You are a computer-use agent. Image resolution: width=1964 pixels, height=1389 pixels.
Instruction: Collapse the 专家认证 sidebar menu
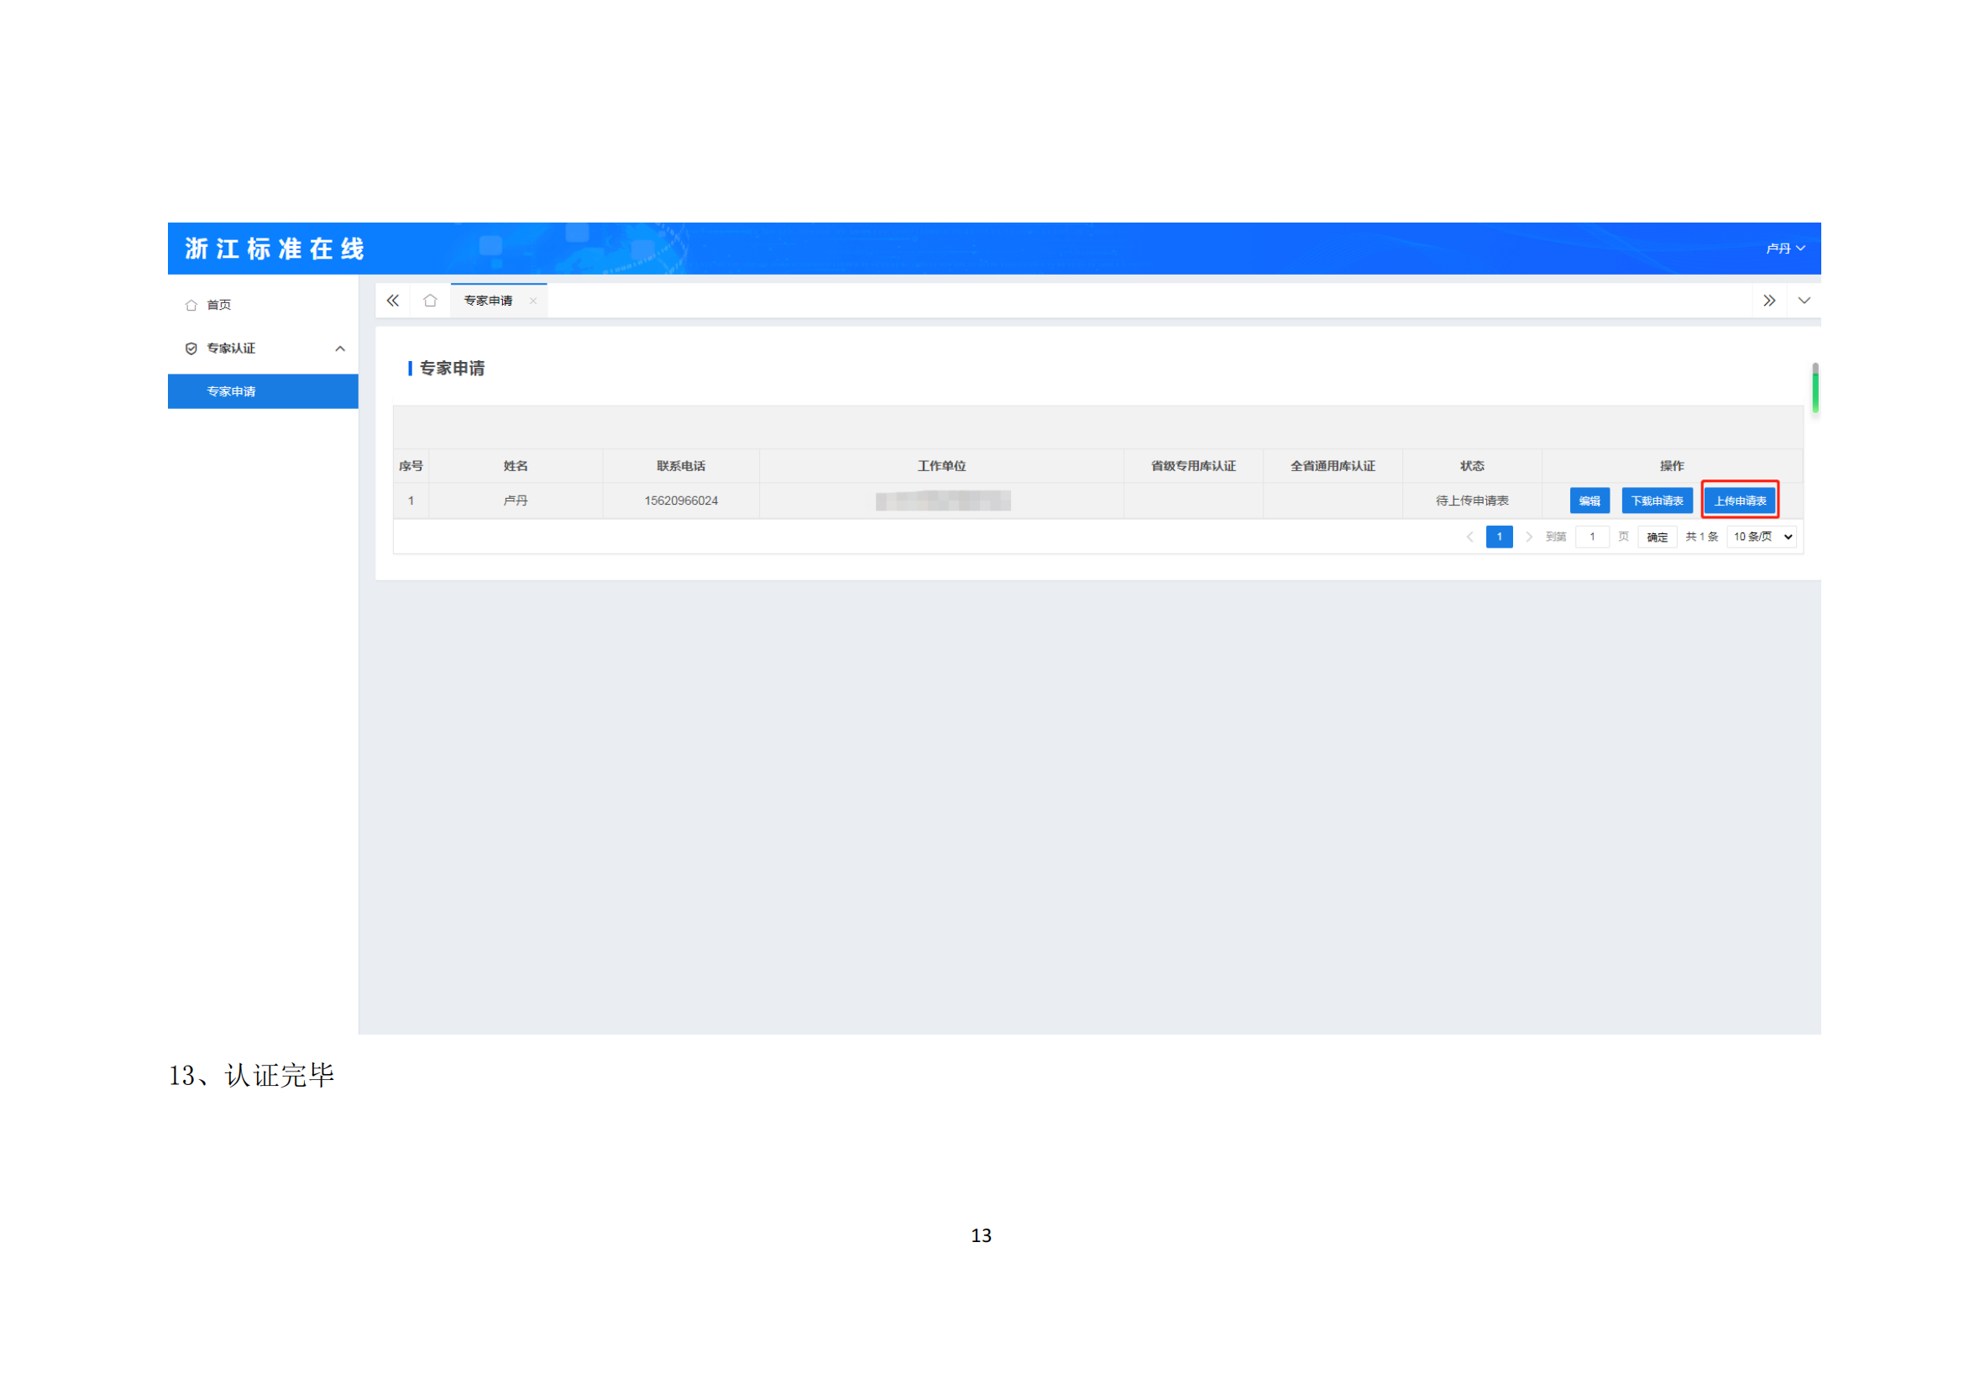point(339,349)
